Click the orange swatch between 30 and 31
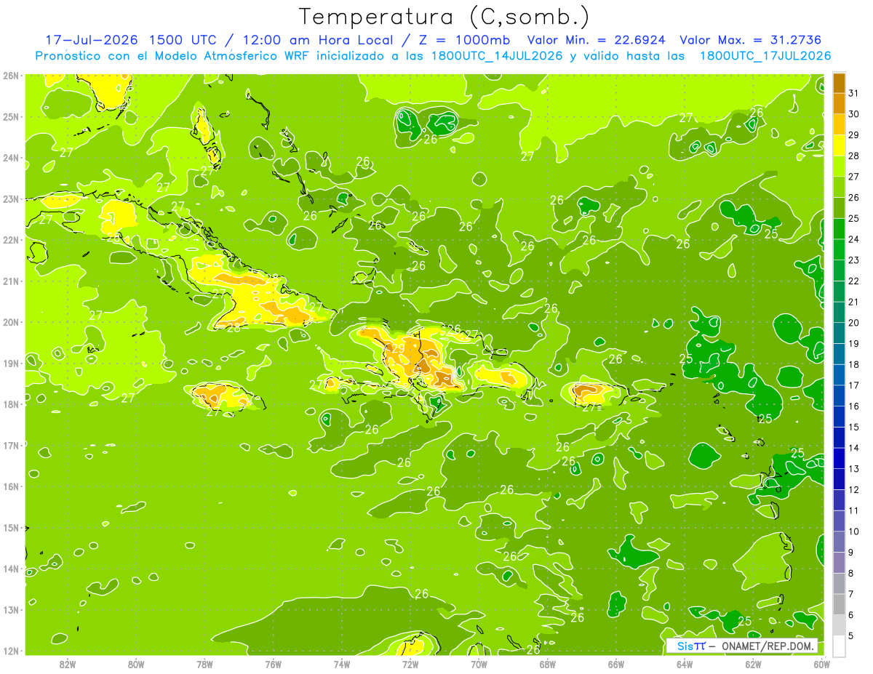 tap(839, 104)
